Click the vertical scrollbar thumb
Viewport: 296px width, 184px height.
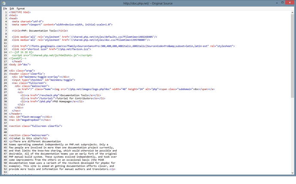[293, 56]
